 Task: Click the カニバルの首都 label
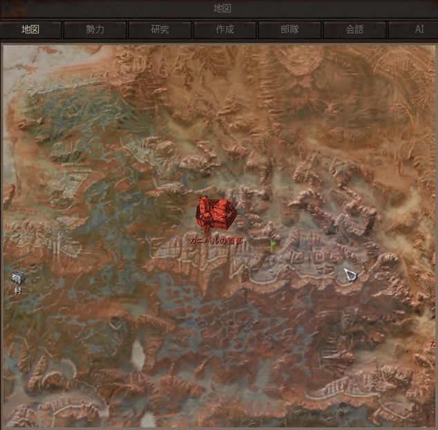pyautogui.click(x=216, y=241)
